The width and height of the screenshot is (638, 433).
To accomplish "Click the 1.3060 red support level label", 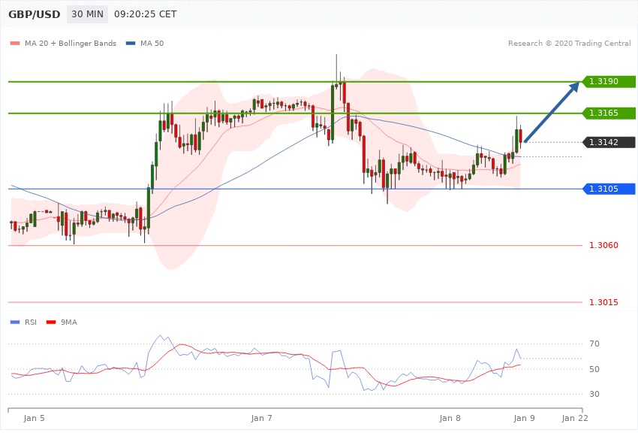I will click(603, 246).
